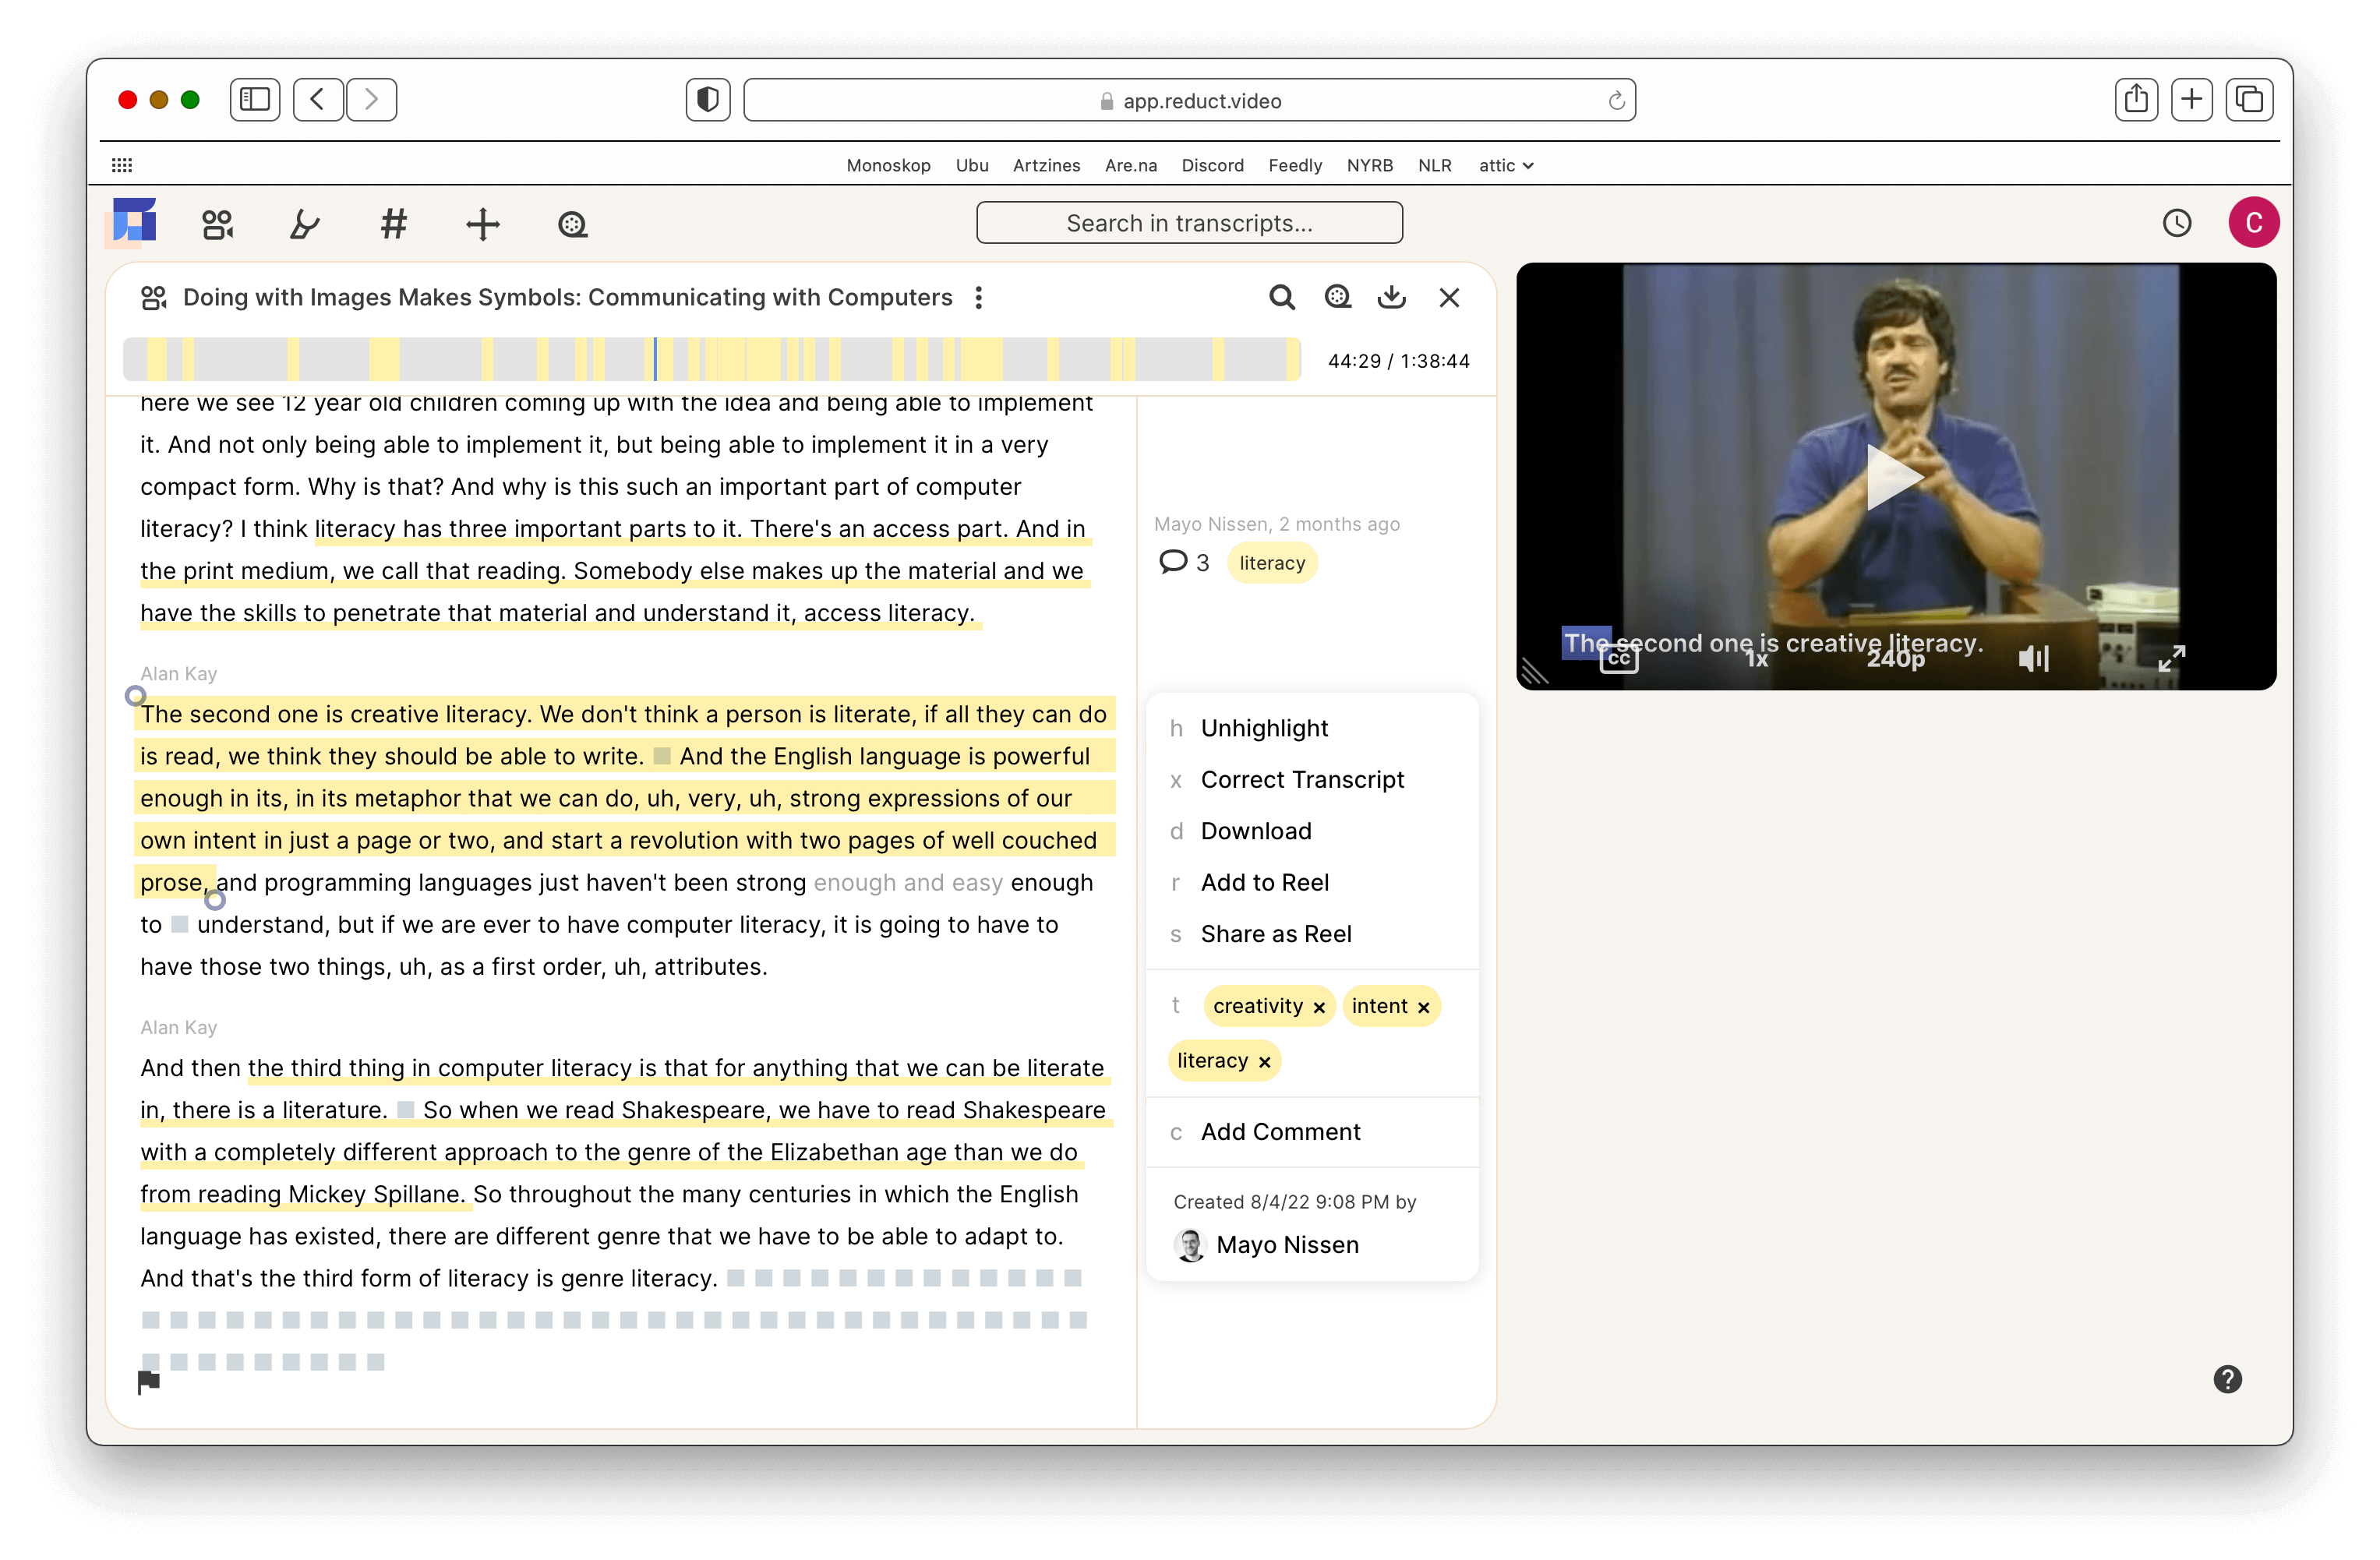Expand the attic bookmarks folder
The height and width of the screenshot is (1560, 2380).
(x=1505, y=165)
